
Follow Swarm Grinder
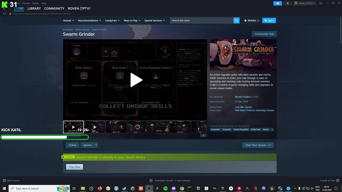tap(72, 145)
